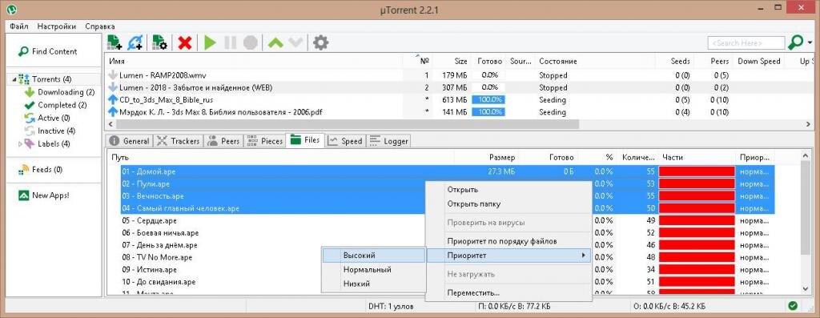Image resolution: width=820 pixels, height=318 pixels.
Task: Click the Search Here input field
Action: pos(746,43)
